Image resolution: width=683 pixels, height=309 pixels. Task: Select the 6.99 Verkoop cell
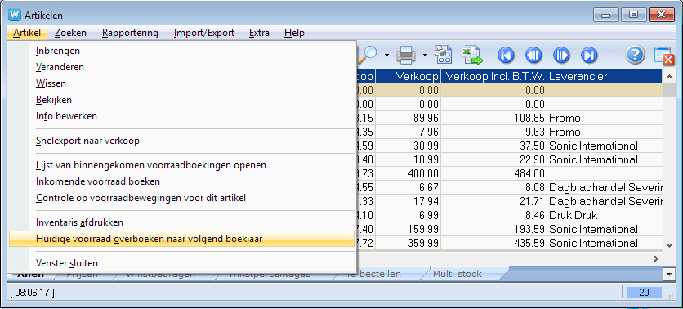(x=408, y=215)
